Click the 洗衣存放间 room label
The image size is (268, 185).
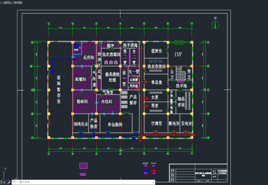coord(157,67)
